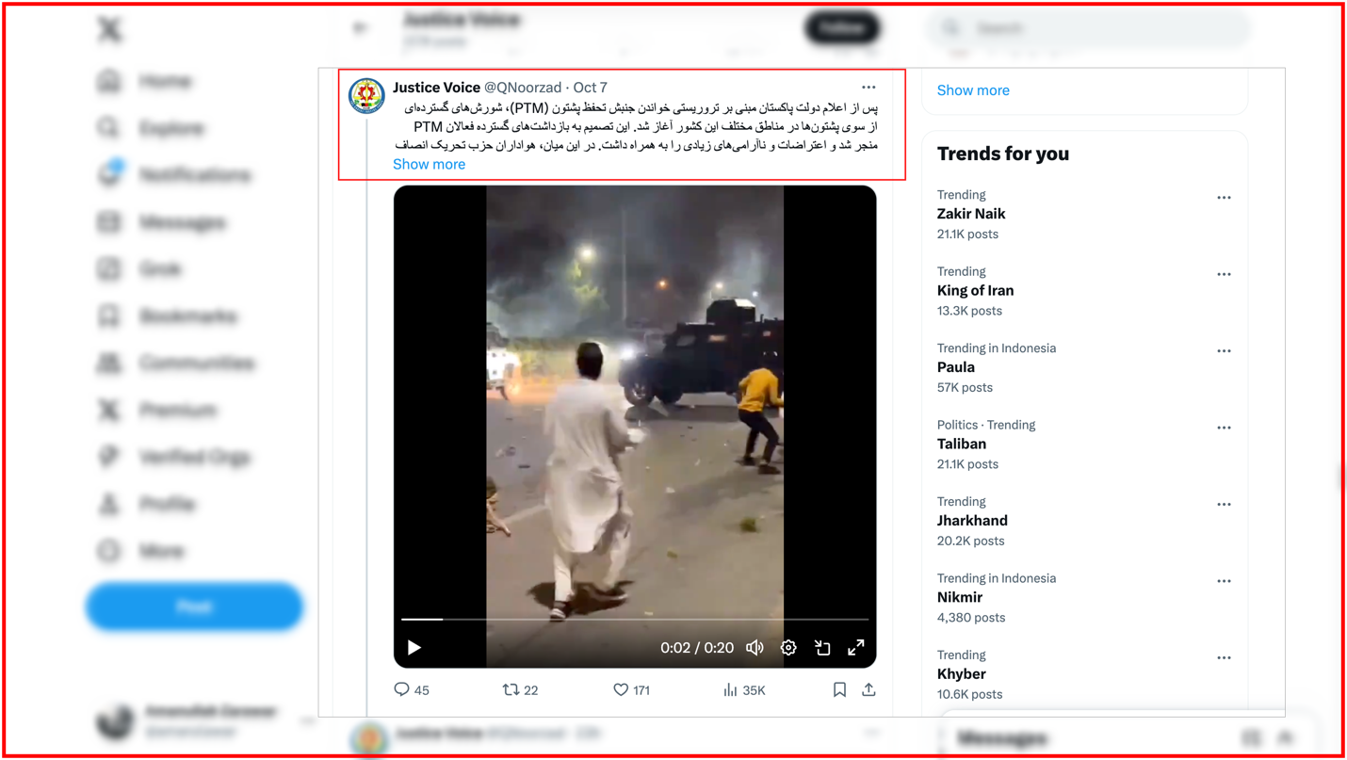Toggle picture-in-picture mode on video
1347x760 pixels.
tap(822, 648)
